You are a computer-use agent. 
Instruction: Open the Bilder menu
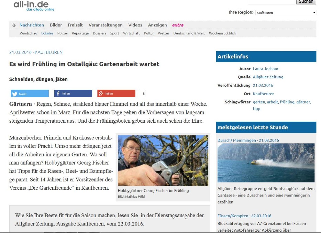tap(56, 25)
